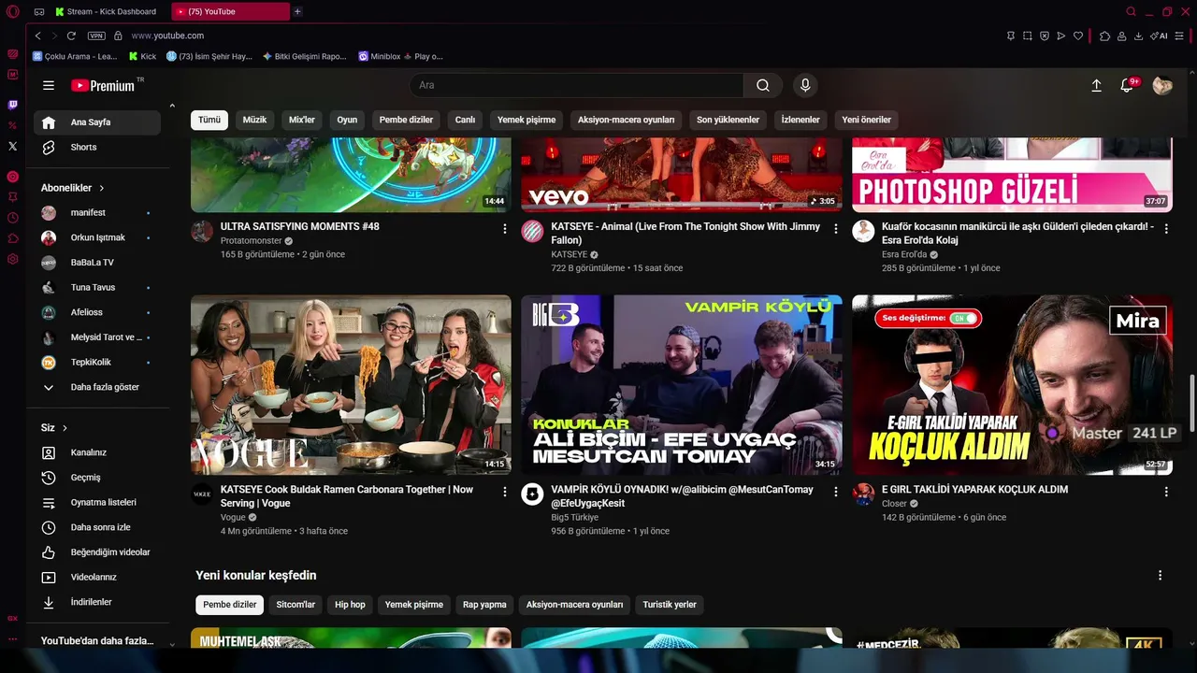Click the page vertical scrollbar thumb
The height and width of the screenshot is (673, 1197).
1191,404
